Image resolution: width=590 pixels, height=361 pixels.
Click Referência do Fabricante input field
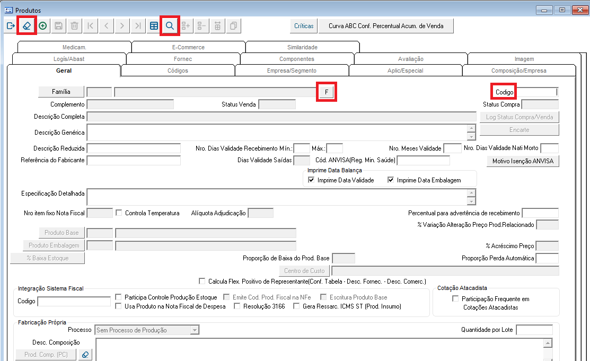[134, 161]
